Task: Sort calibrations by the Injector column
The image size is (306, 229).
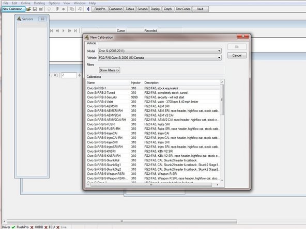Action: (136, 83)
